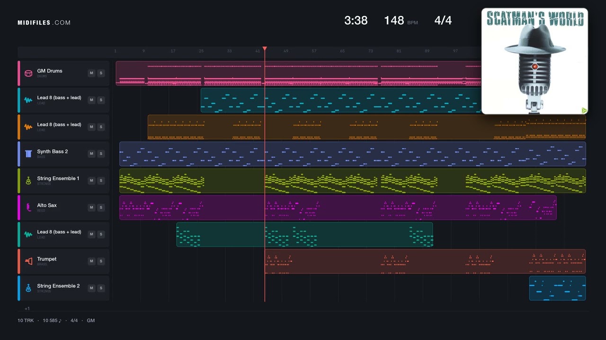Select the Trumpet track name
606x340 pixels.
(47, 259)
